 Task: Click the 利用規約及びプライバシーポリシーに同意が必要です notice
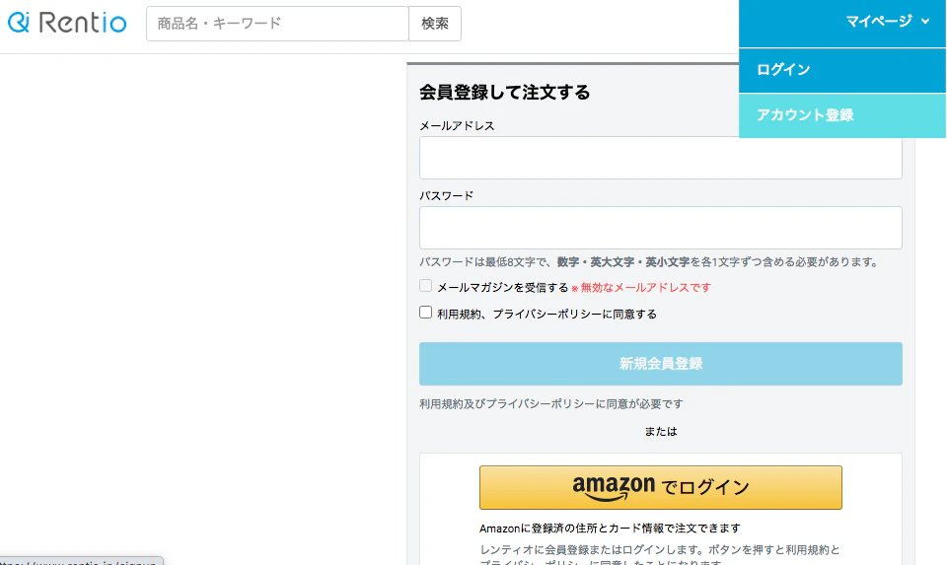(550, 404)
